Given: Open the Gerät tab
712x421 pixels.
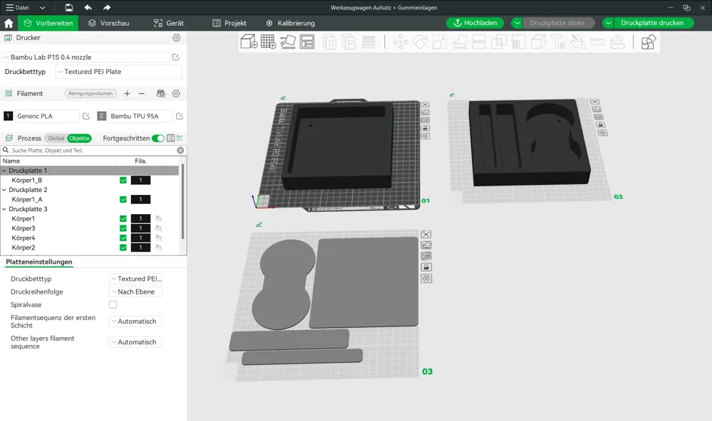Looking at the screenshot, I should 169,23.
